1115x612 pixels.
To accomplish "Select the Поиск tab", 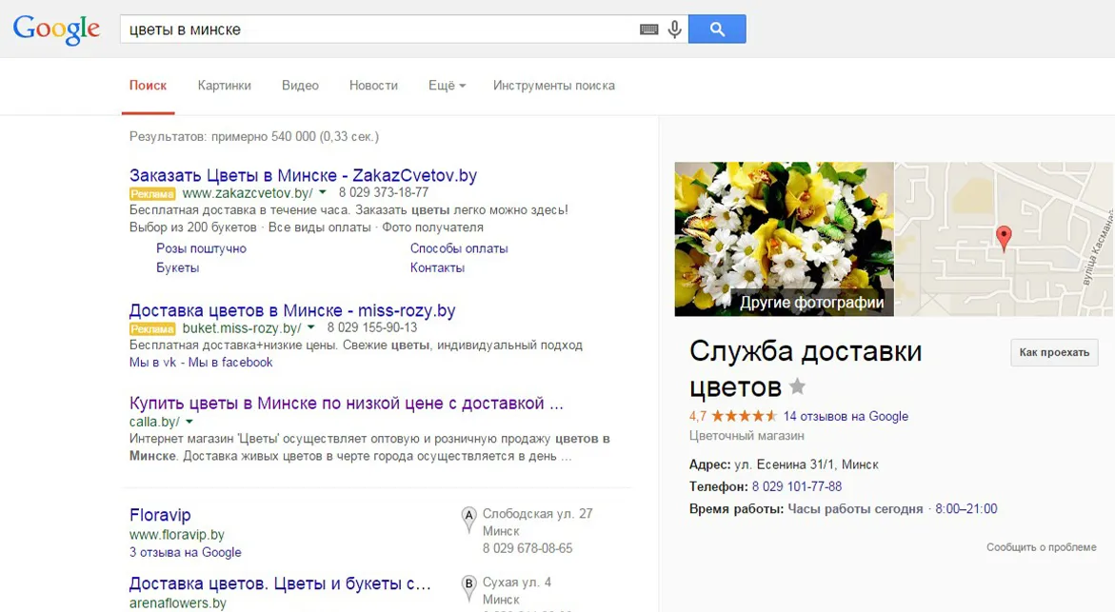I will point(148,86).
